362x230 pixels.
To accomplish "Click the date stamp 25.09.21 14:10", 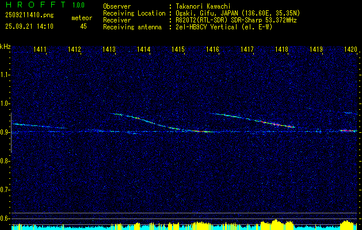I will click(29, 26).
